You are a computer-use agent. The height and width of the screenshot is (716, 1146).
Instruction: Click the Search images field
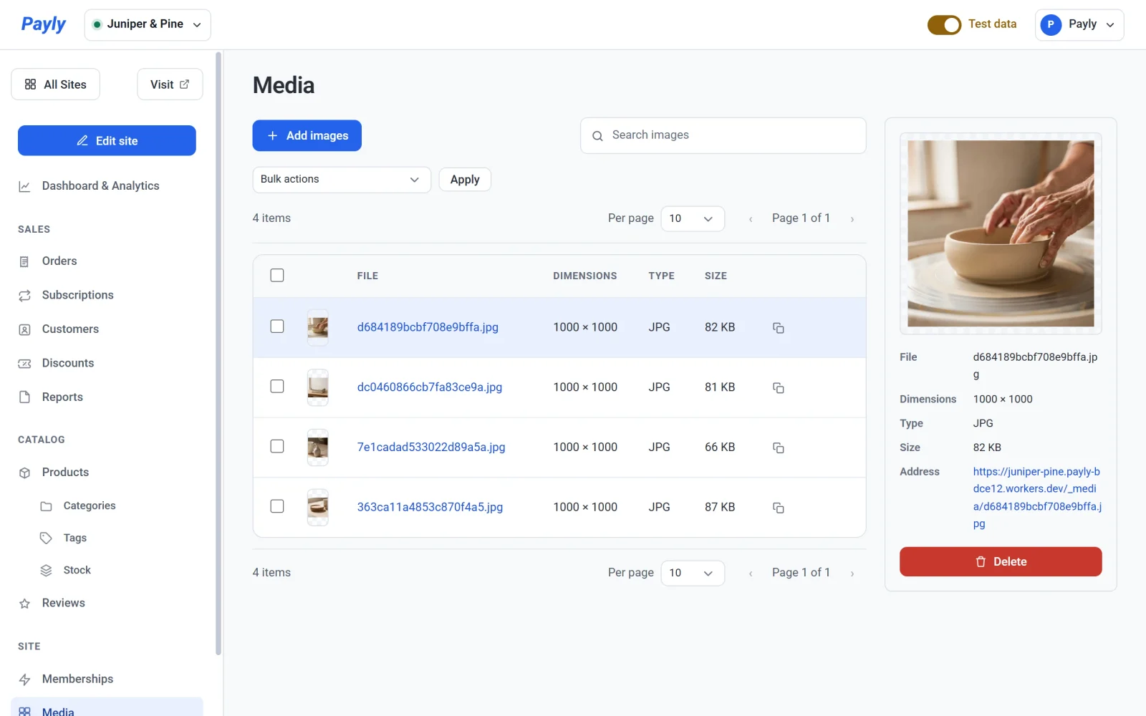pyautogui.click(x=723, y=136)
